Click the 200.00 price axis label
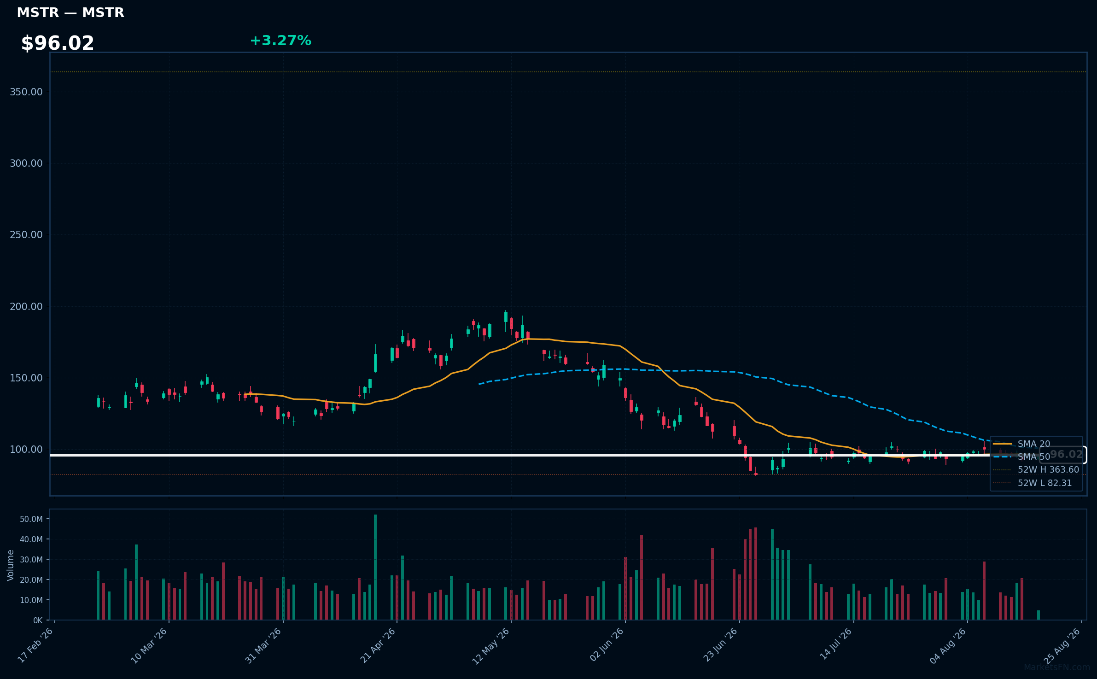Screen dimensions: 1097x679 coord(26,306)
